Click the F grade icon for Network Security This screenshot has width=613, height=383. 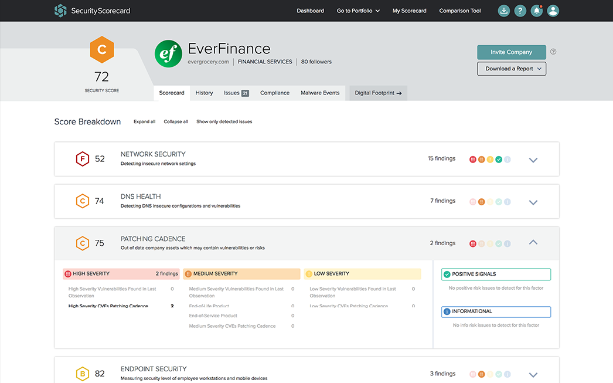[83, 159]
